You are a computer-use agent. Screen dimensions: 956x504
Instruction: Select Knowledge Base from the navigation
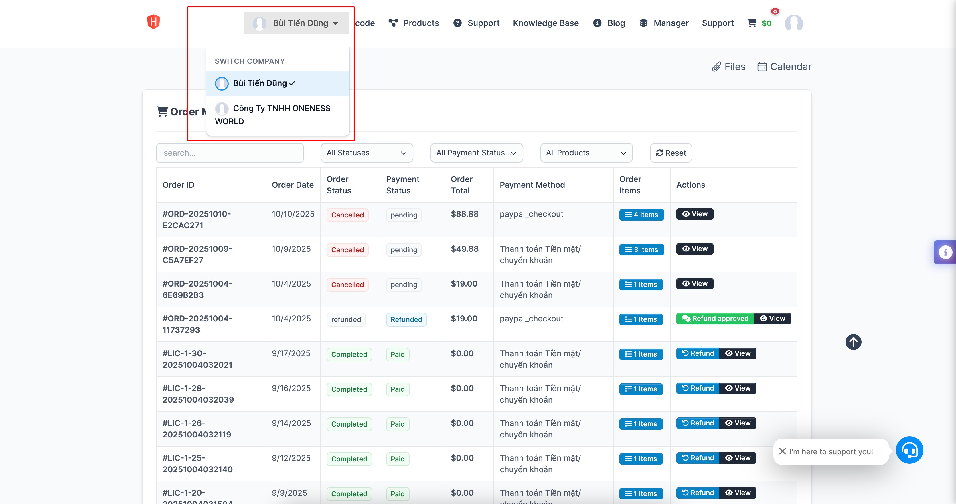point(546,23)
